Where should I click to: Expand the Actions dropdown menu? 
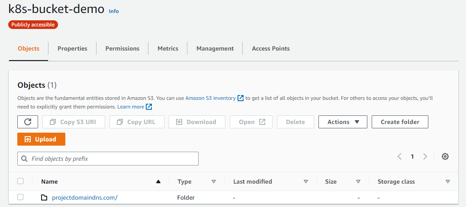(x=343, y=122)
